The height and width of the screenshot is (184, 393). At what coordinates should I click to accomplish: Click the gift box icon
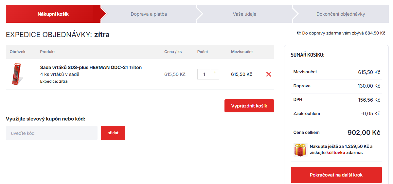(x=300, y=149)
